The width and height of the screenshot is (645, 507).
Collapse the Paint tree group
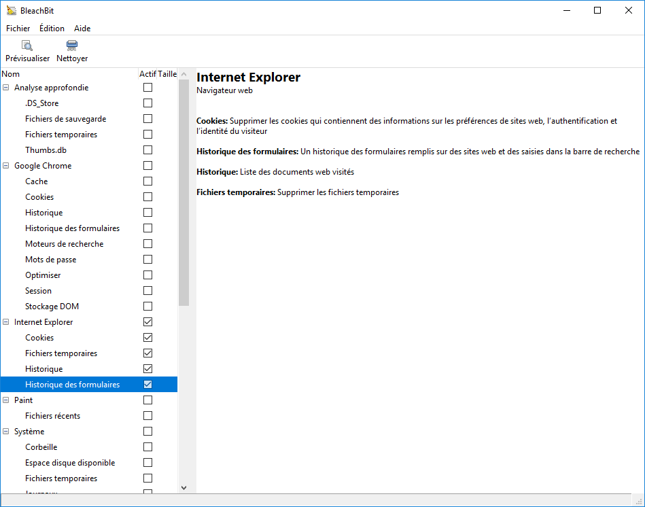click(x=5, y=400)
